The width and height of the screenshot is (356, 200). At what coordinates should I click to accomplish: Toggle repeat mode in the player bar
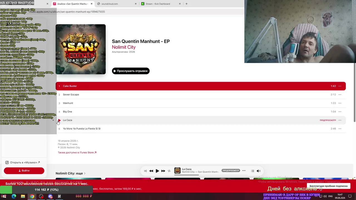(169, 171)
